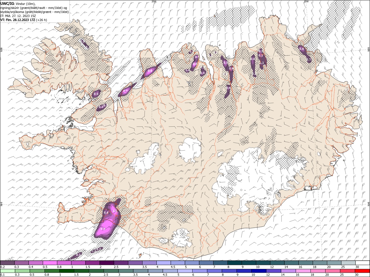This screenshot has width=370, height=277.
Task: Select the bright pink snow swatch labeled 0.5
Action: coord(50,263)
